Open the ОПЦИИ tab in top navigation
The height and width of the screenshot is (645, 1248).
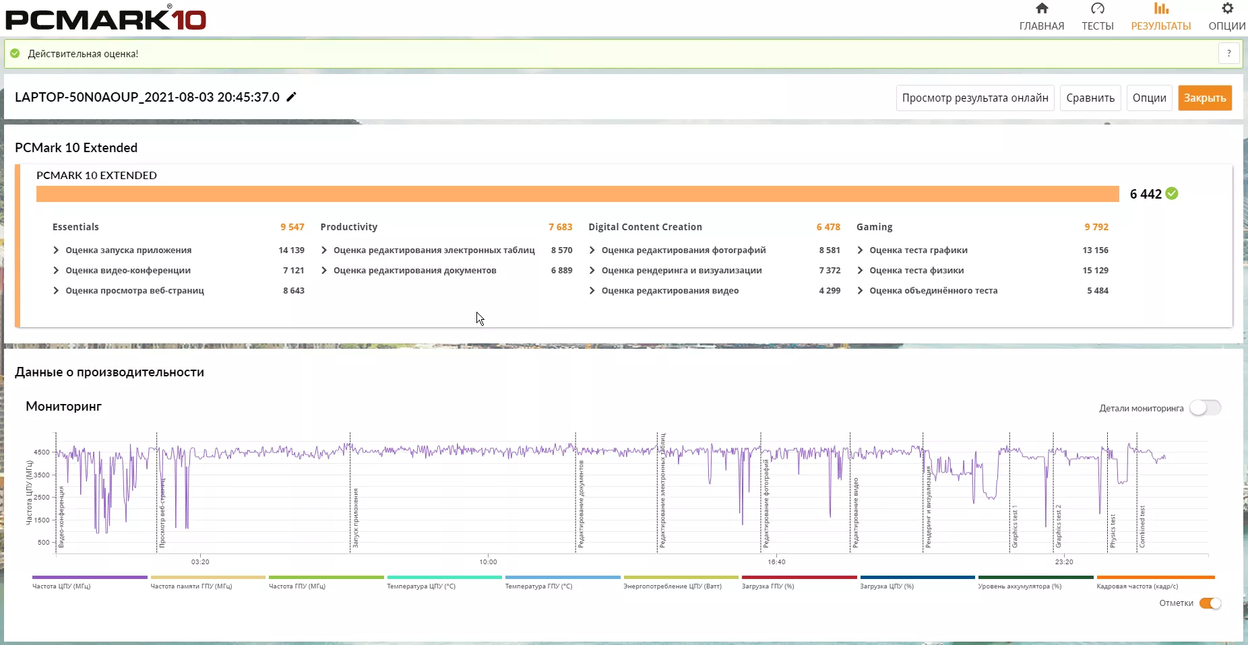tap(1227, 17)
